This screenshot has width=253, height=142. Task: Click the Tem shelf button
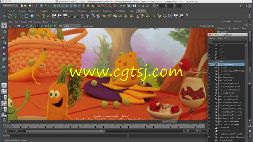coord(54,16)
